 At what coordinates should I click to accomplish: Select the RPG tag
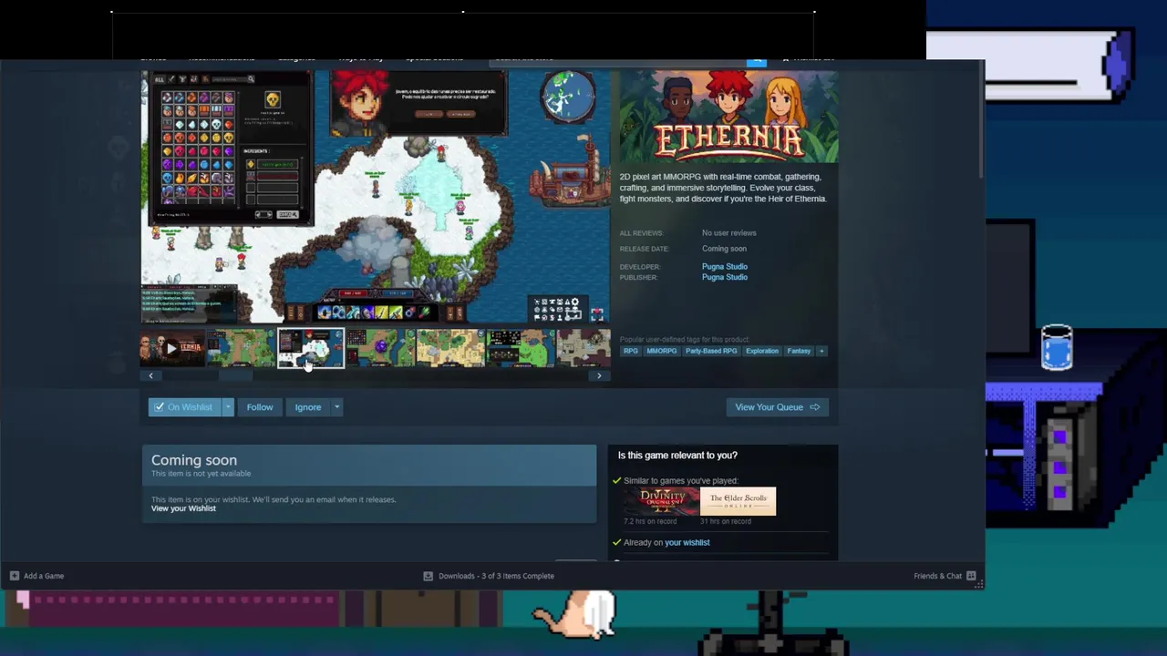[630, 351]
